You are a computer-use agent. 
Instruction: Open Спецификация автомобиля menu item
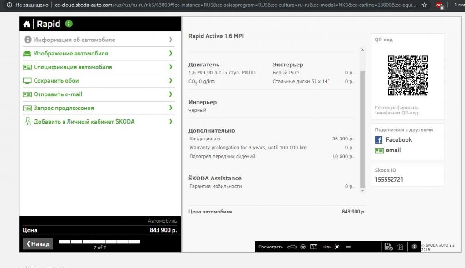click(73, 67)
